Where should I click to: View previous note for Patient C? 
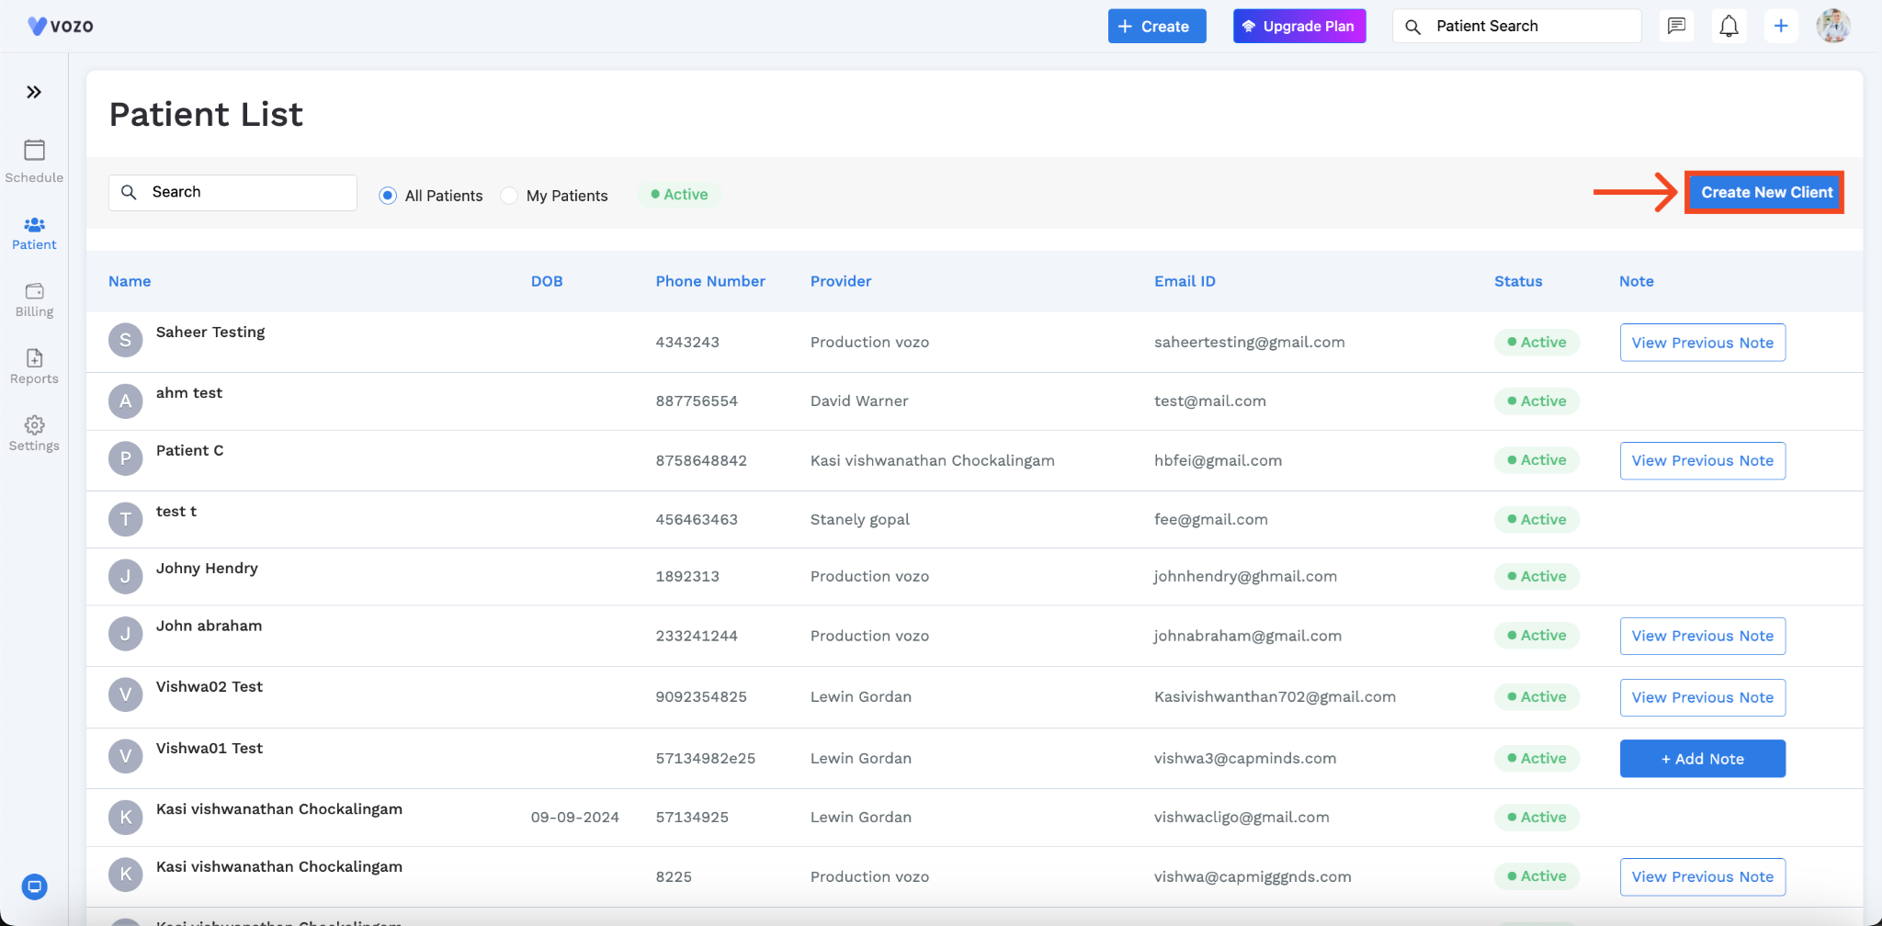(x=1702, y=460)
